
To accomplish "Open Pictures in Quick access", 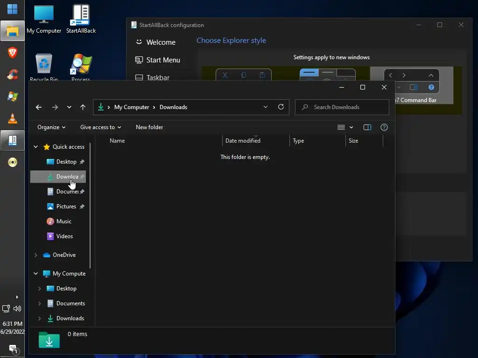I will click(x=66, y=207).
